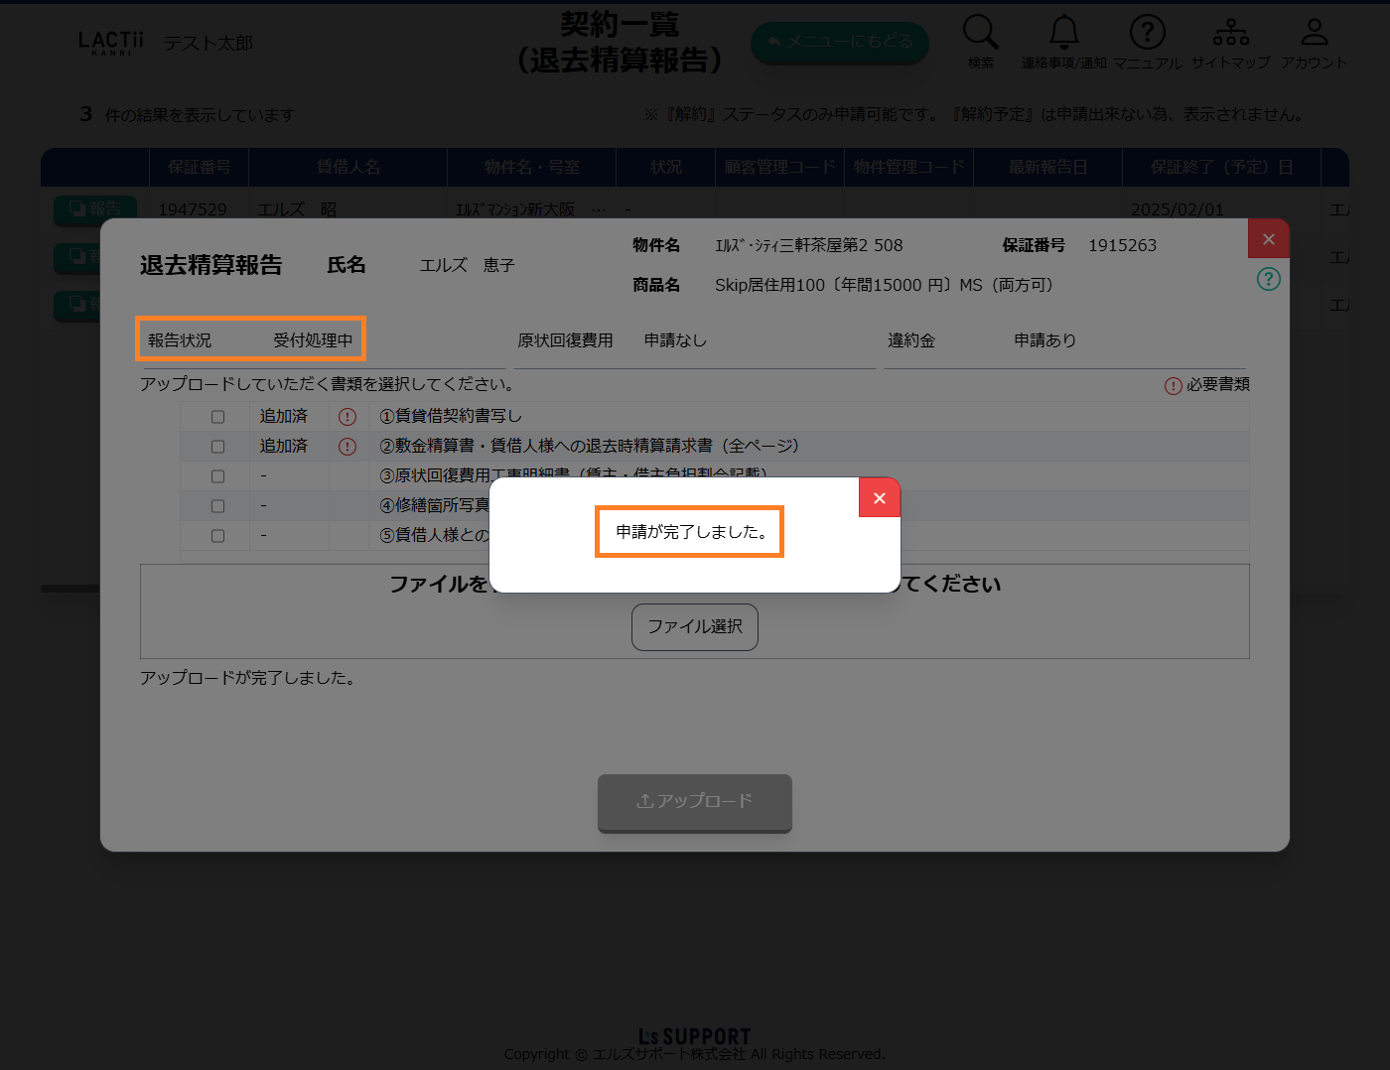Click the search magnifier icon
The width and height of the screenshot is (1390, 1070).
pos(980,33)
